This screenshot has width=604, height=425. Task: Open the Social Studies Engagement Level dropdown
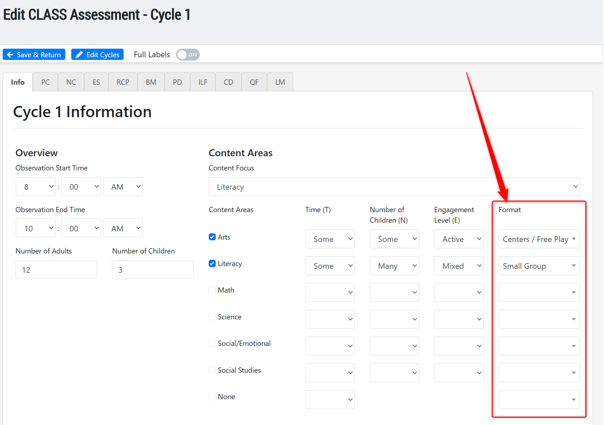coord(459,373)
